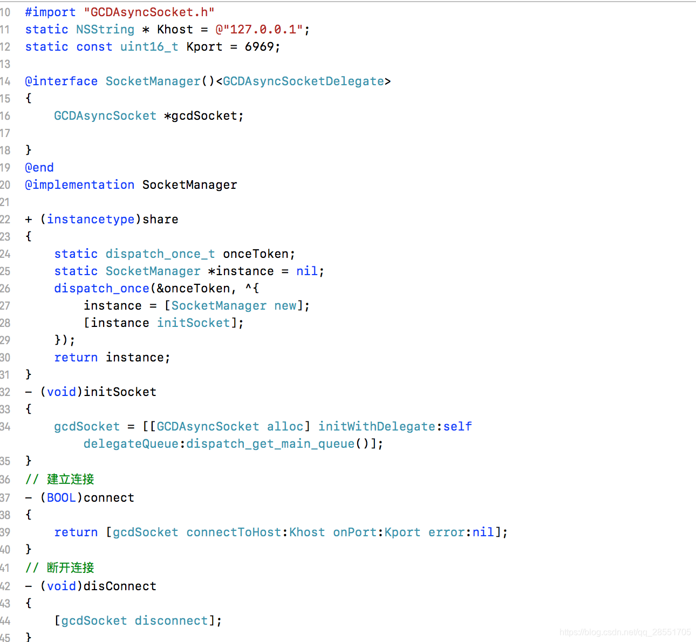Click line number 39 in gutter
This screenshot has height=642, width=696.
click(5, 532)
